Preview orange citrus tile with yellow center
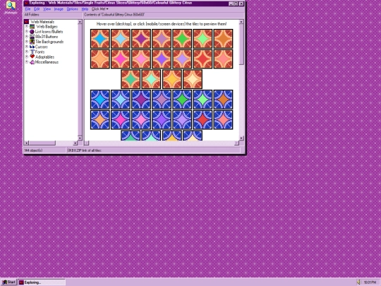Viewport: 381px width, 286px height. [171, 79]
